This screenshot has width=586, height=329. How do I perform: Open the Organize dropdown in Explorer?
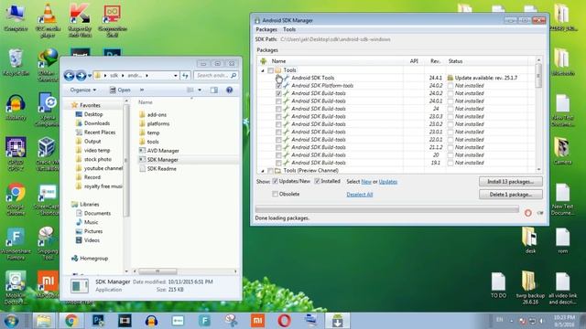pos(83,90)
